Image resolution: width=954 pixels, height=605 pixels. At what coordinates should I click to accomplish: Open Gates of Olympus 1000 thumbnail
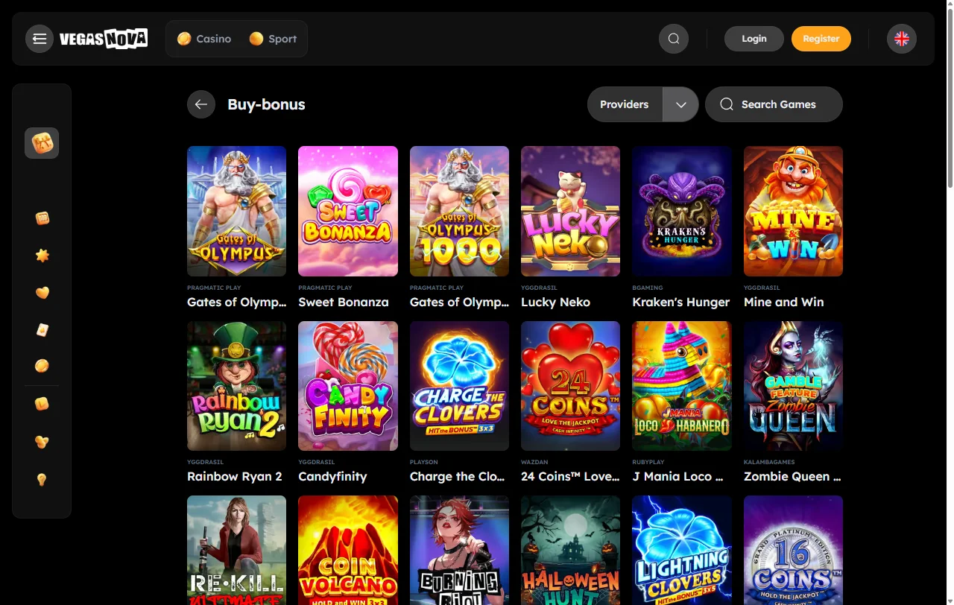[x=459, y=211]
